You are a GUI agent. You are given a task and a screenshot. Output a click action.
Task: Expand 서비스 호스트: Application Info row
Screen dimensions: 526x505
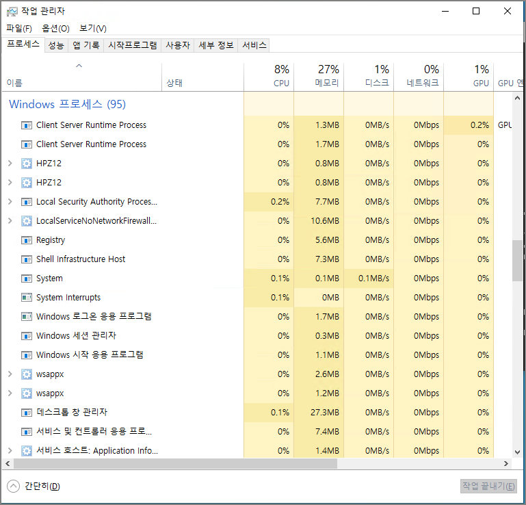point(10,451)
